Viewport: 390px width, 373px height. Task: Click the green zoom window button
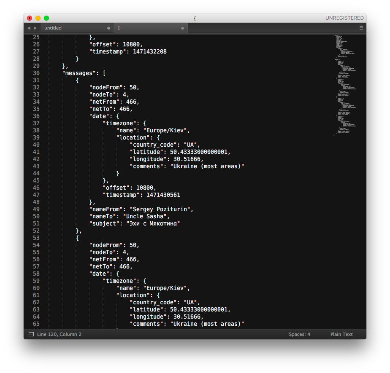(46, 18)
